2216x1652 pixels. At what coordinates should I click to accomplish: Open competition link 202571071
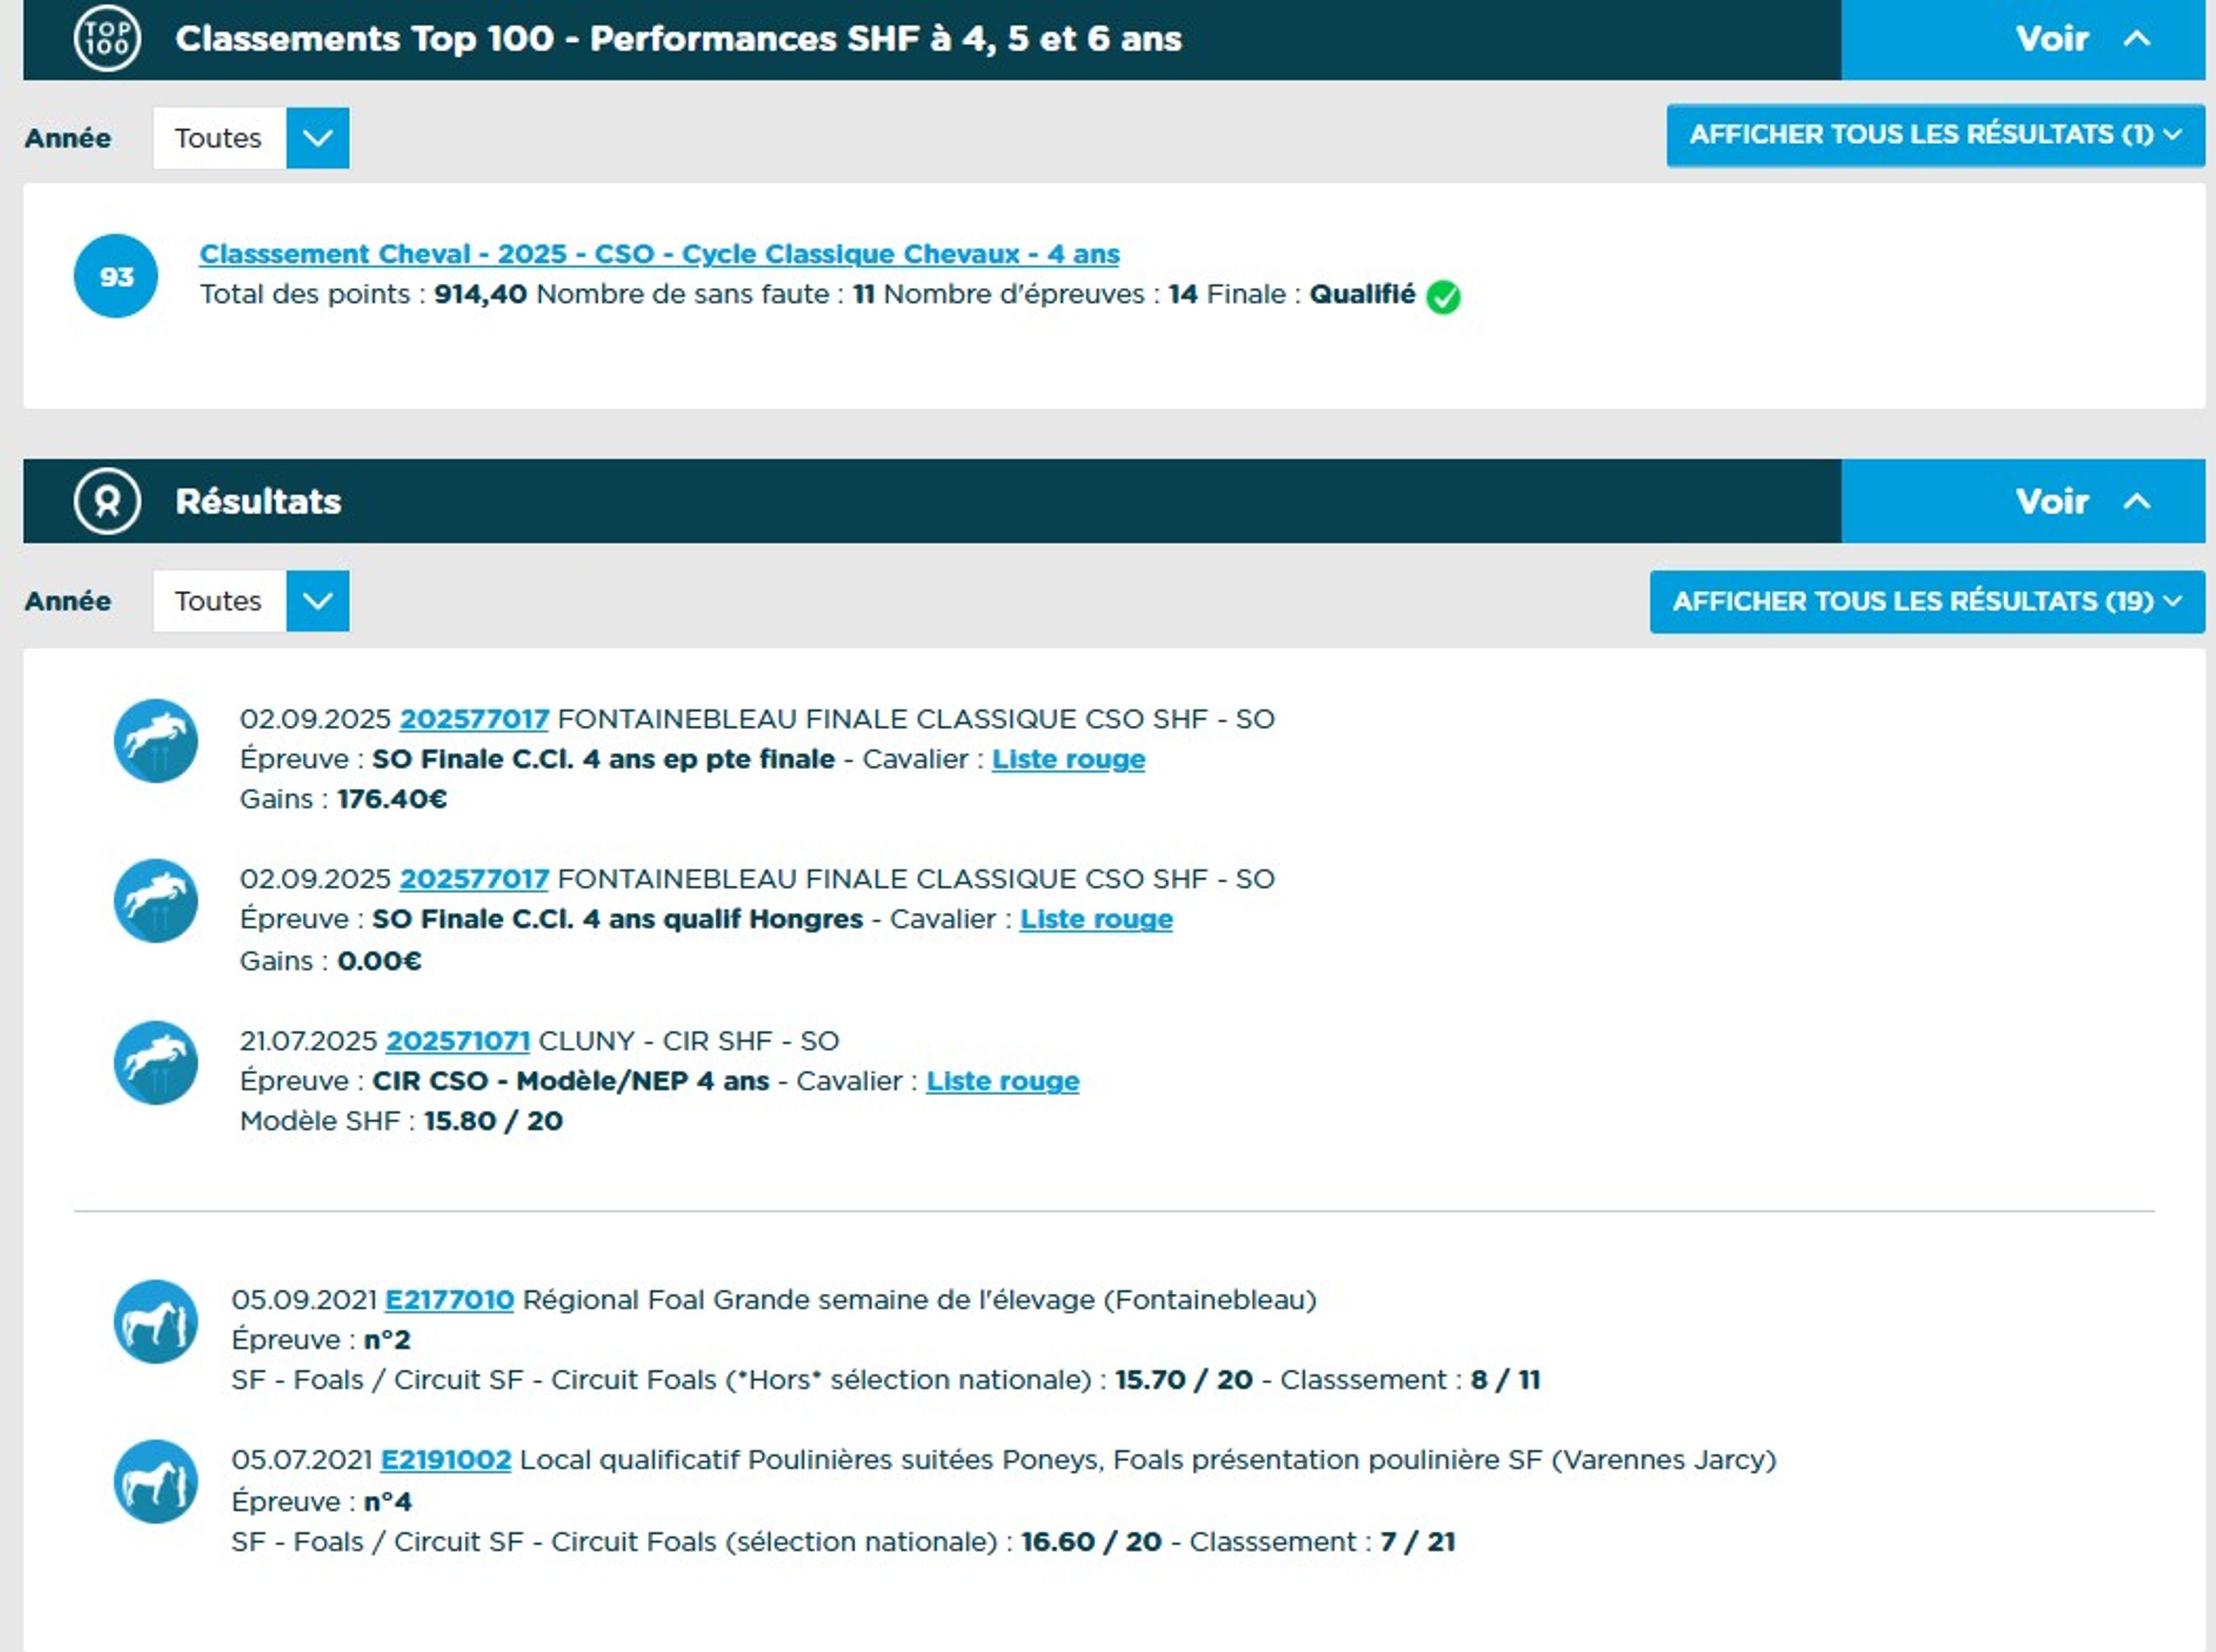click(457, 1041)
